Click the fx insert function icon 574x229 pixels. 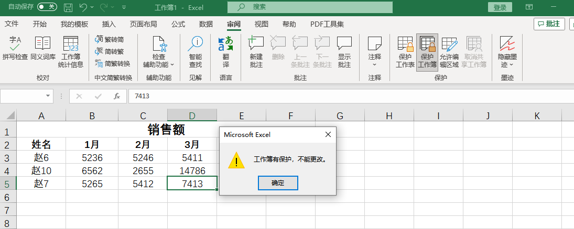[x=117, y=96]
